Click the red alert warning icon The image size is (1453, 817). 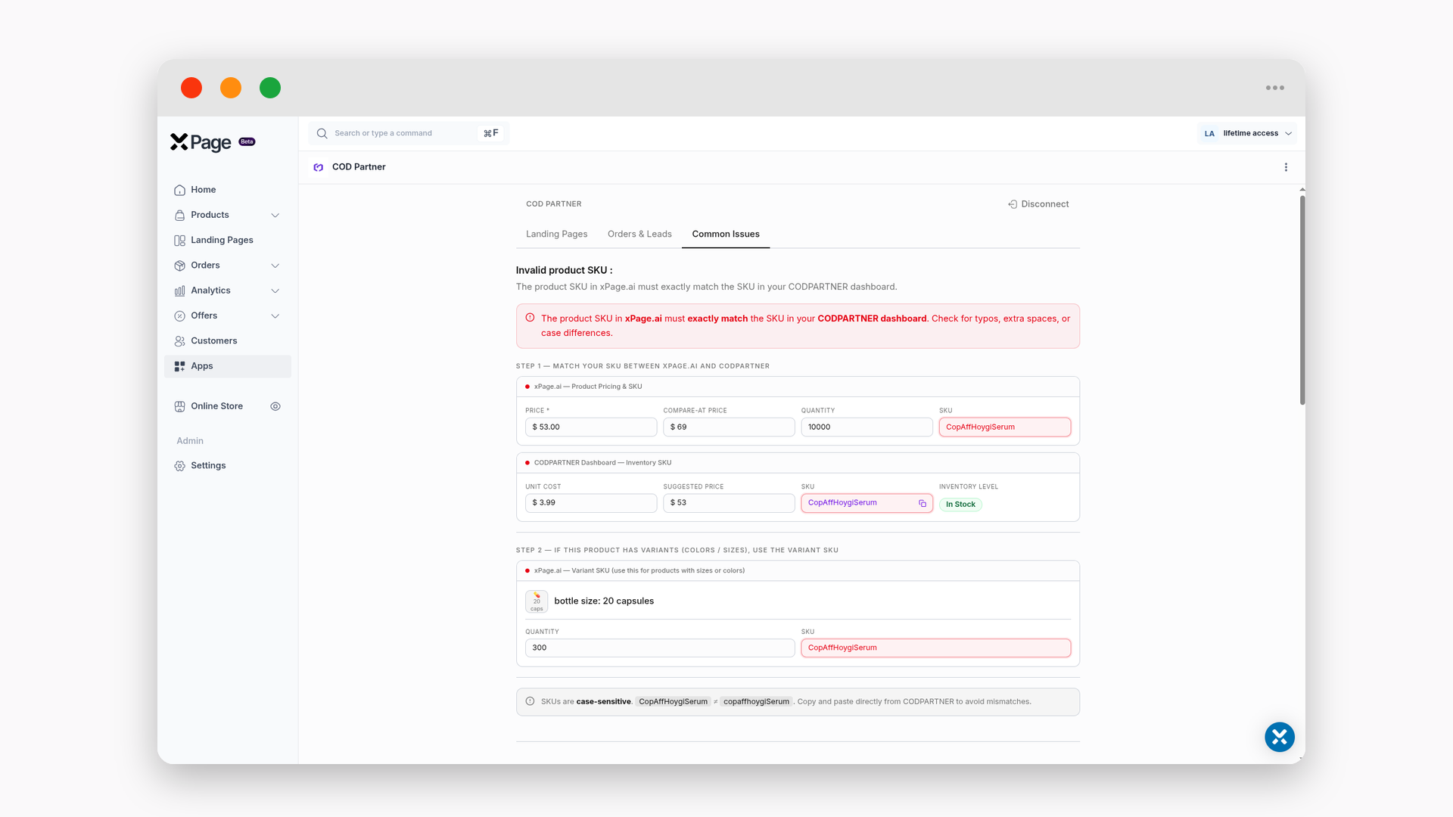(x=530, y=318)
